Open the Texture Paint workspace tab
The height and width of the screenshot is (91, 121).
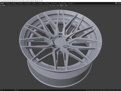(x=27, y=3)
